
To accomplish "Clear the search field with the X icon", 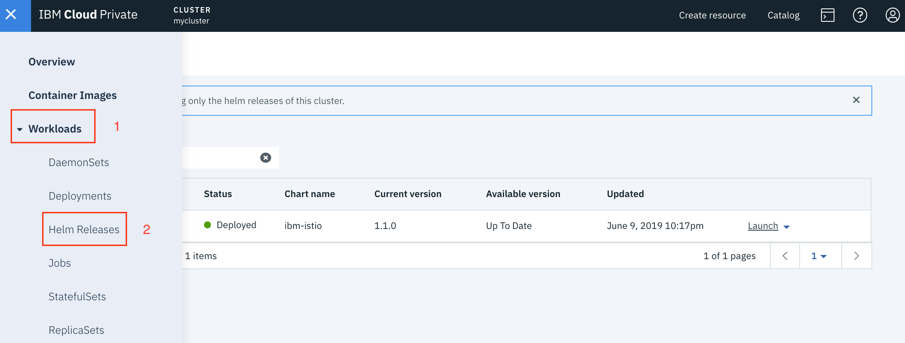I will 266,158.
